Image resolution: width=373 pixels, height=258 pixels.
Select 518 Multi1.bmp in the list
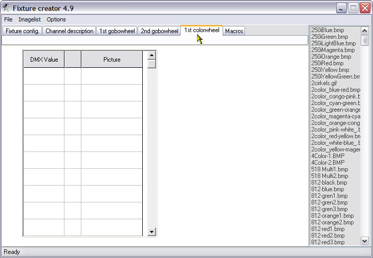330,169
